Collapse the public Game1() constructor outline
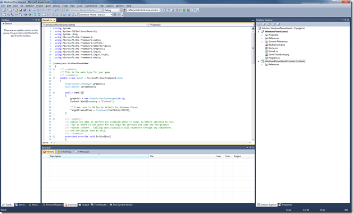Screen dimensions: 353x214 (x=54, y=92)
